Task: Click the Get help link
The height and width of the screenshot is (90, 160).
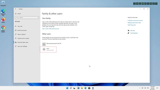Action: 132,30
